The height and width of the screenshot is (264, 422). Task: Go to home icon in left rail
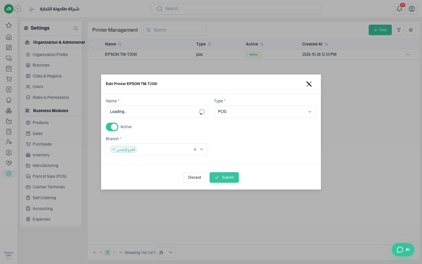tap(9, 37)
